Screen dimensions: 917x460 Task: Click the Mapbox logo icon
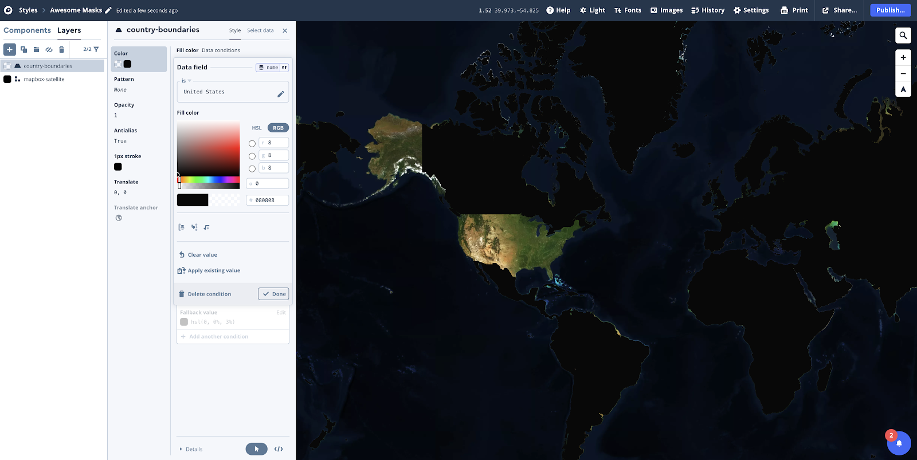[8, 10]
